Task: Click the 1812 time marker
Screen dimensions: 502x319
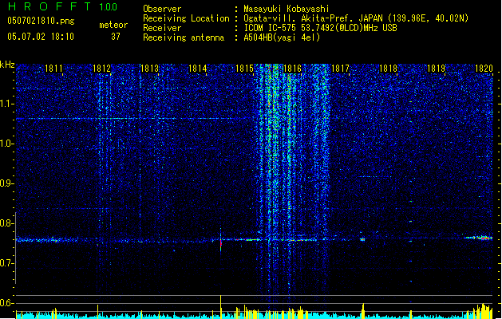Action: pos(101,68)
